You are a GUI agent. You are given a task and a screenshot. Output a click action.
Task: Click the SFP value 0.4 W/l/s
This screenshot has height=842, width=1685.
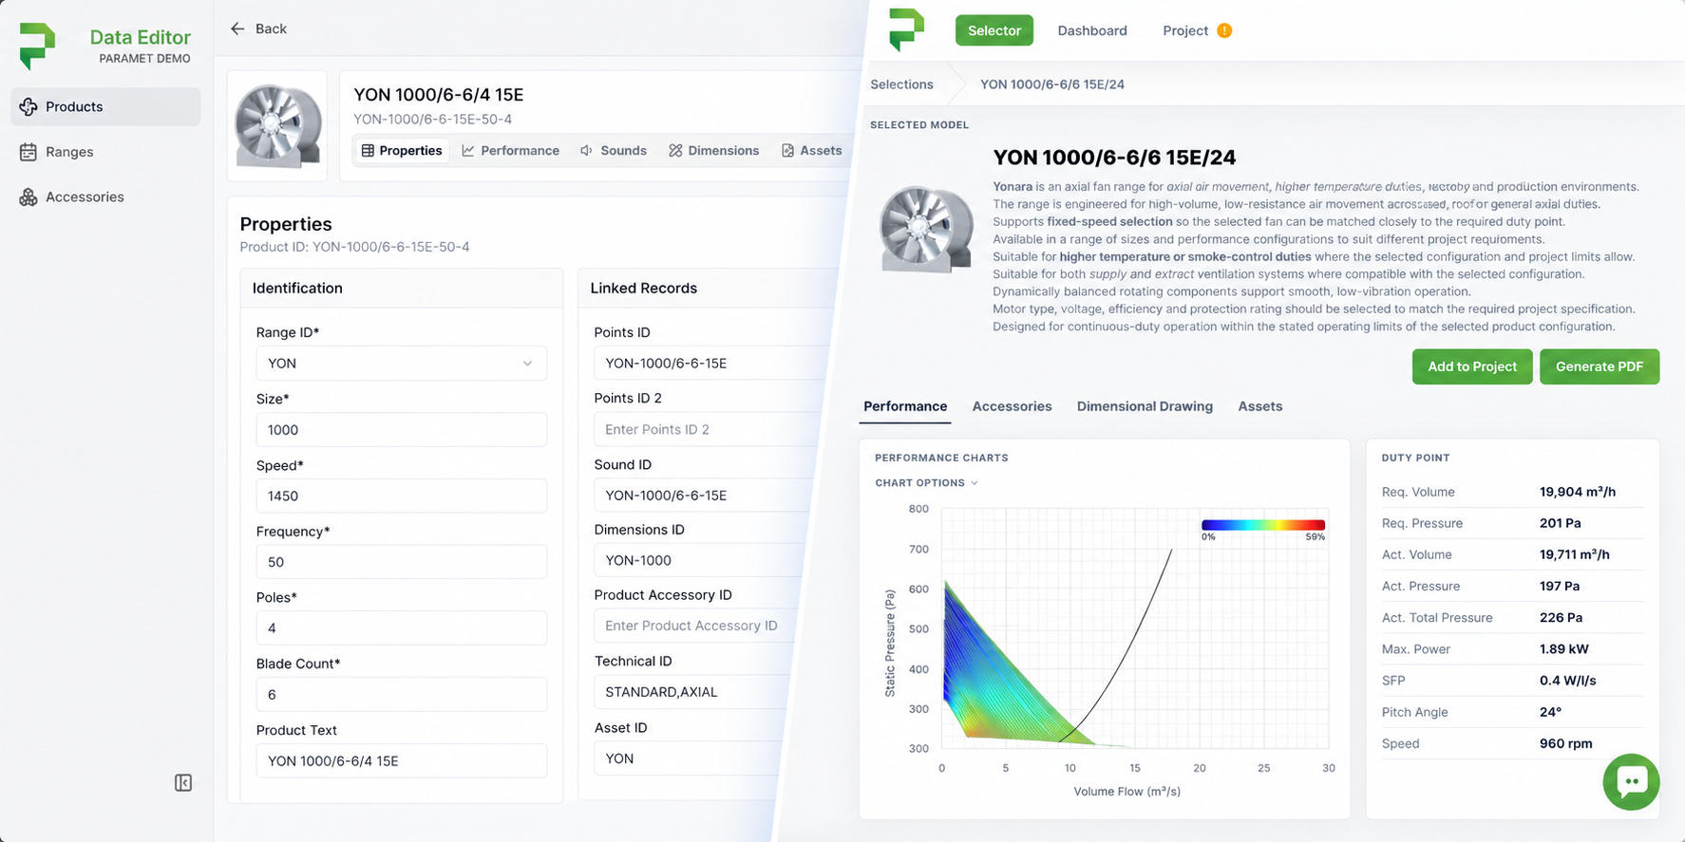[x=1567, y=681]
